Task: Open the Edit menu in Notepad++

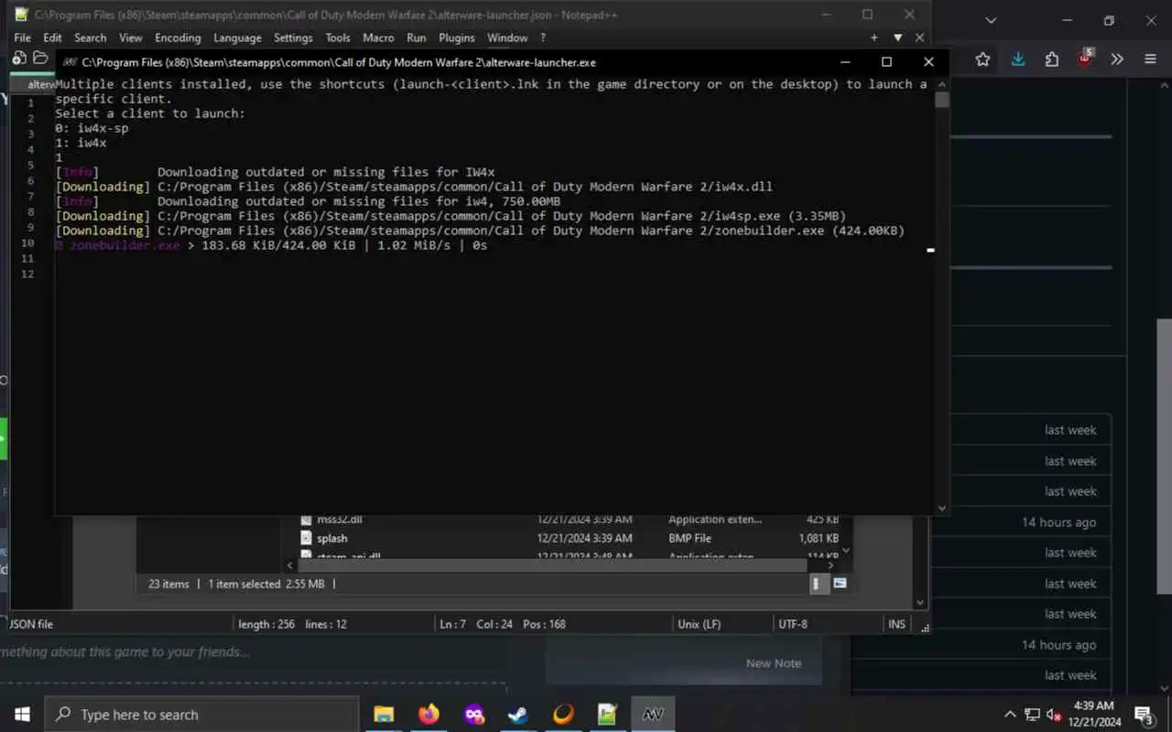Action: tap(52, 38)
